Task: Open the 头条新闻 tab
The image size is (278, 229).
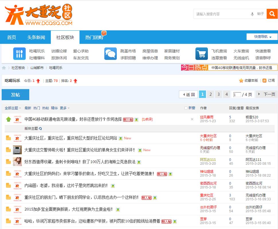Action: pos(36,37)
